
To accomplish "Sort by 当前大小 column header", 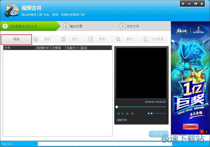I will pyautogui.click(x=73, y=48).
